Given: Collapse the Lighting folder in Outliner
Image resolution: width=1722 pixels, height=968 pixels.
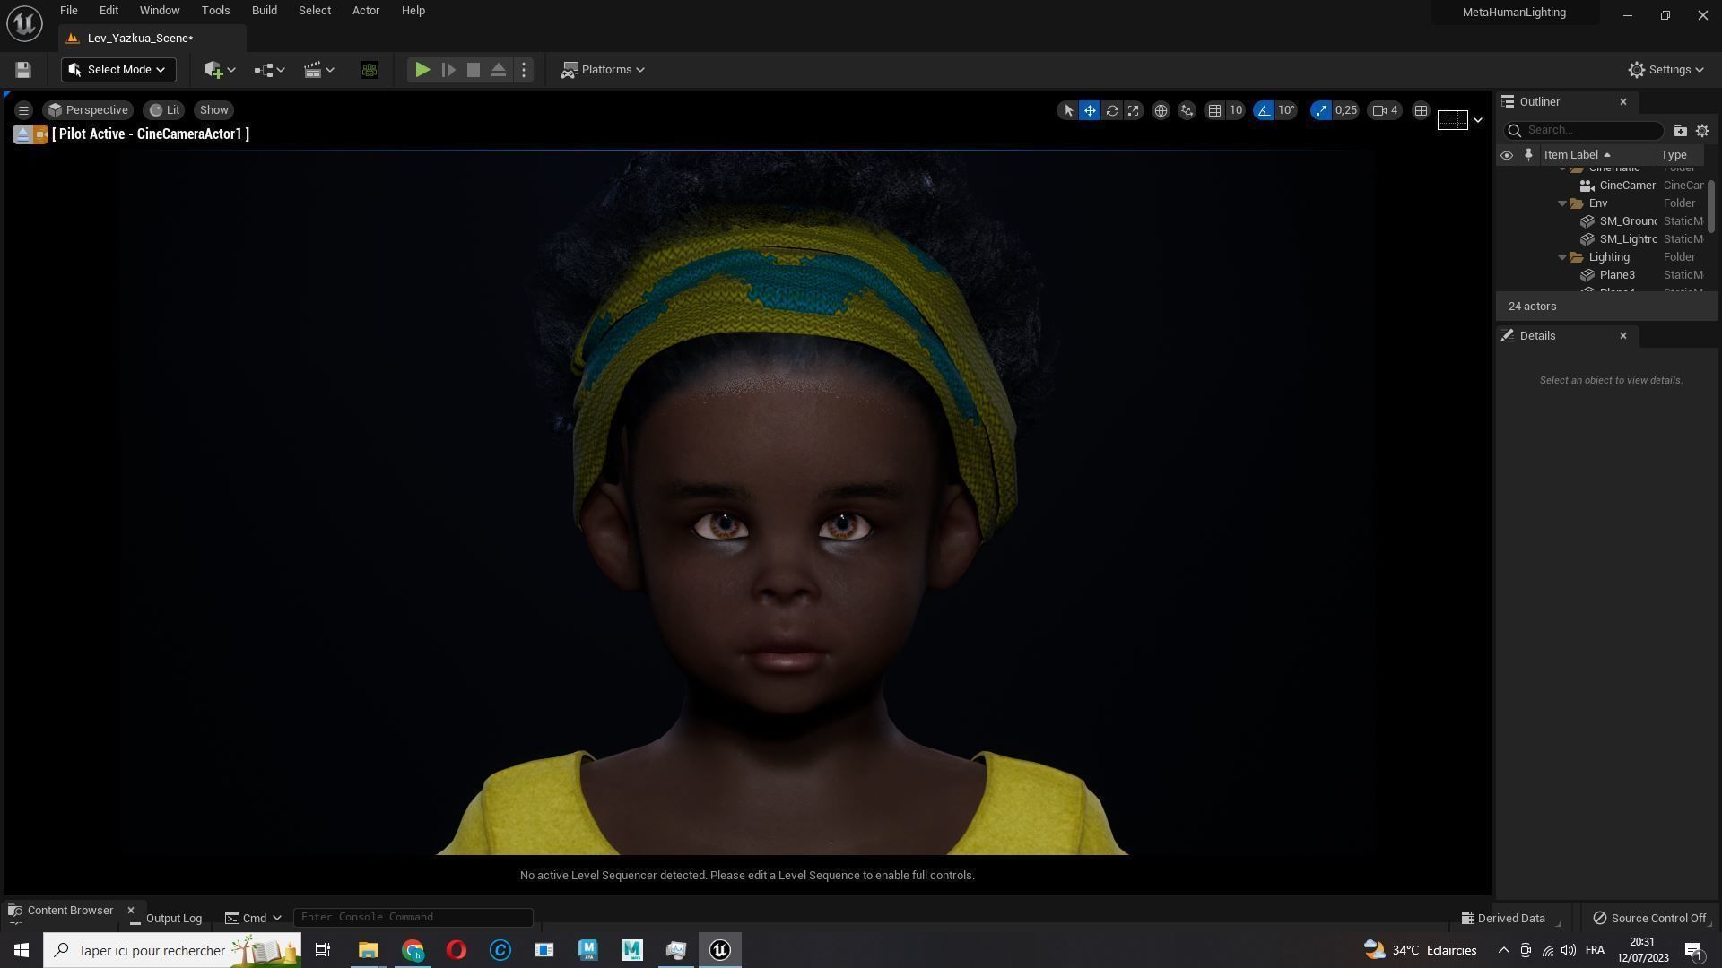Looking at the screenshot, I should point(1562,257).
